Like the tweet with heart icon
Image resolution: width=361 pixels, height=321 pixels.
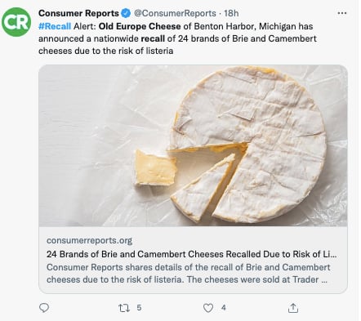(208, 308)
